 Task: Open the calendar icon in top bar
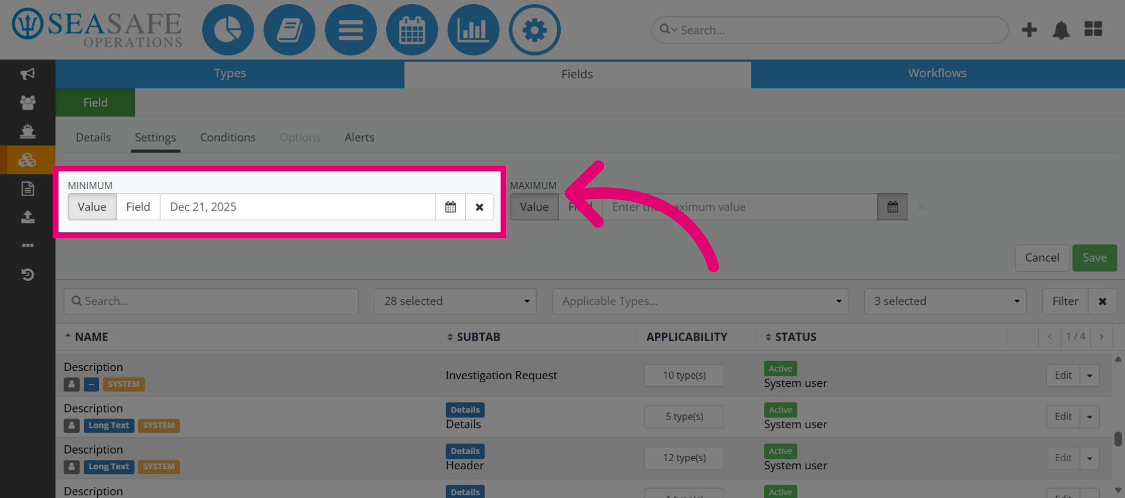point(412,30)
